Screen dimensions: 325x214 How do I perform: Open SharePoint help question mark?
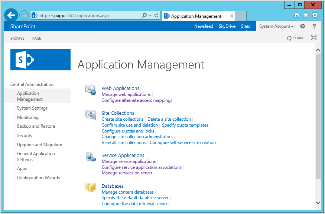click(314, 26)
